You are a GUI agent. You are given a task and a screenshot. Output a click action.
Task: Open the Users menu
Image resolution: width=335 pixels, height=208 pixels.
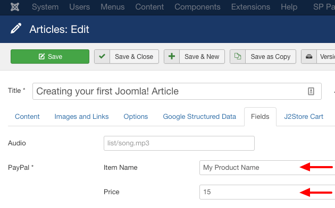[x=79, y=7]
